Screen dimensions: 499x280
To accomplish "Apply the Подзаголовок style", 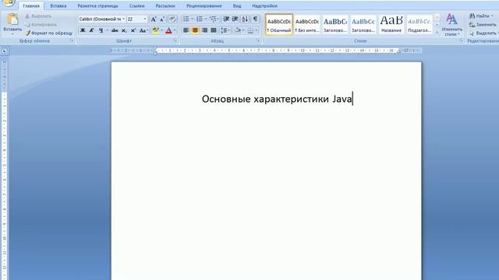I will click(419, 24).
